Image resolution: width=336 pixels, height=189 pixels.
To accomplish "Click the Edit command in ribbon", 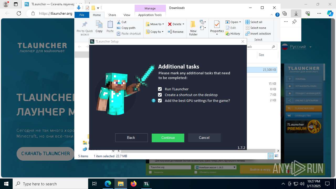I will click(231, 28).
